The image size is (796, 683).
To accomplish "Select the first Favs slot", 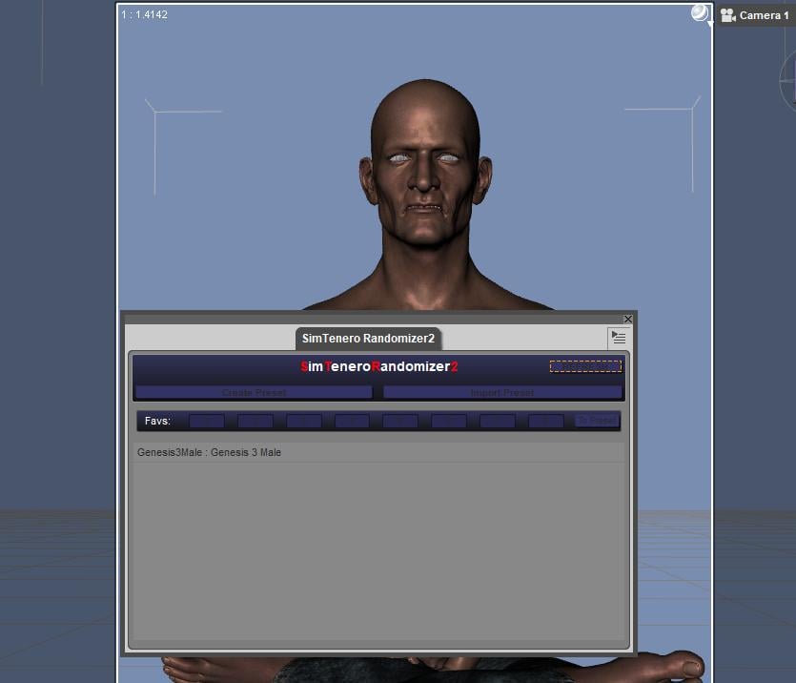I will (207, 421).
